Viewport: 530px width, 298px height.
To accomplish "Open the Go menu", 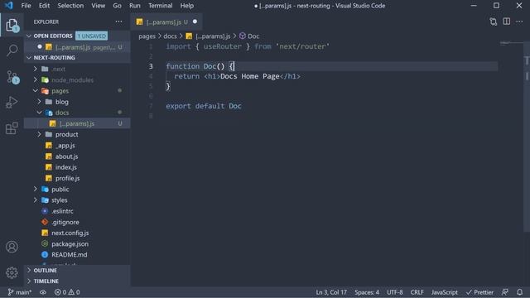I will 117,6.
